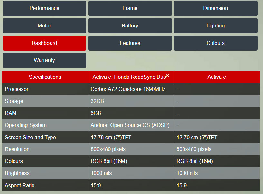Select the Processor row label
The width and height of the screenshot is (263, 194).
(17, 89)
